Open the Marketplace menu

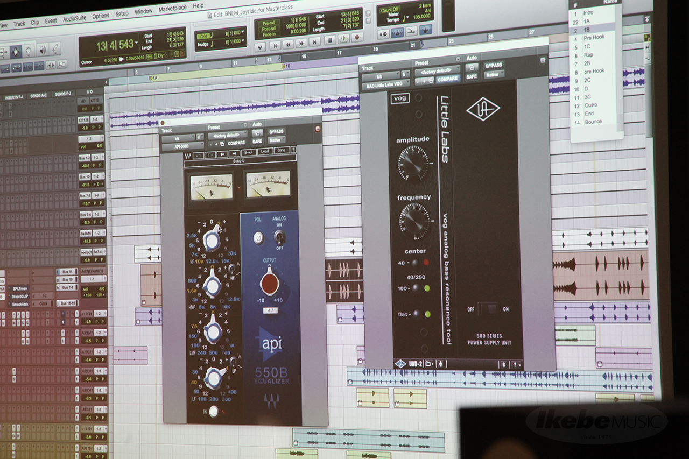click(x=172, y=8)
